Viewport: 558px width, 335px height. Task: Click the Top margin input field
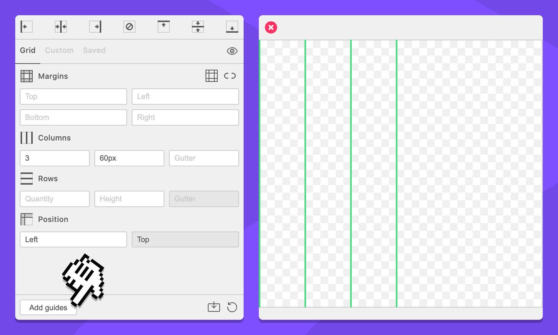[x=73, y=96]
